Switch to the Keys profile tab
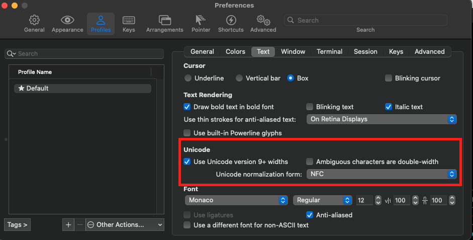Image resolution: width=473 pixels, height=240 pixels. 396,52
